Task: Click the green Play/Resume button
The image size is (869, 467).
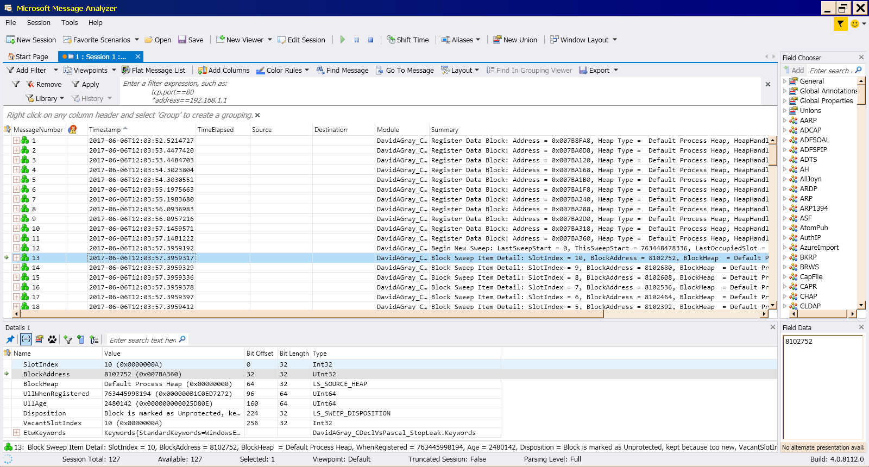Action: (343, 40)
